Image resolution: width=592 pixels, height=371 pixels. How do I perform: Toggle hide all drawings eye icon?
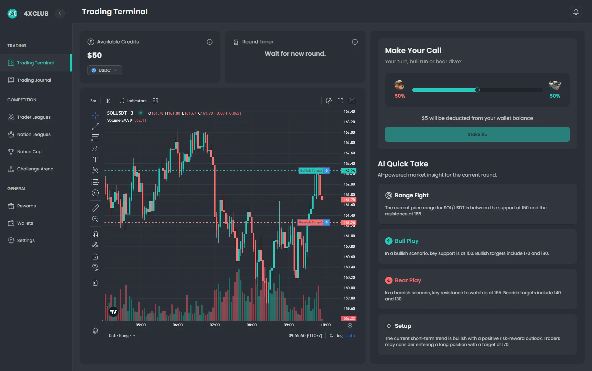coord(95,267)
